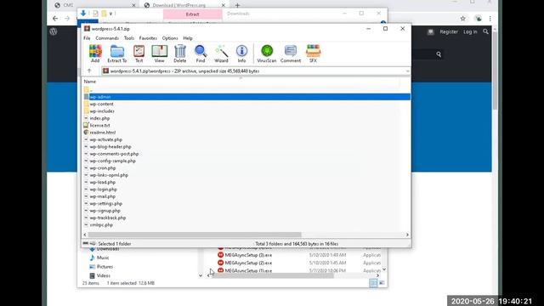544x306 pixels.
Task: Open the Tools menu
Action: tap(129, 38)
